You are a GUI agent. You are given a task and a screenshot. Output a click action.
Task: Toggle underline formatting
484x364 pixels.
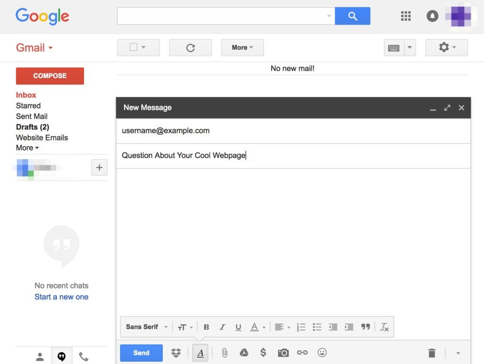238,327
